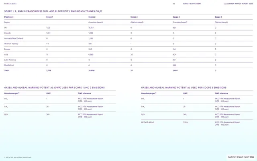Select the 'UK (incl. Ireland)' row label
Image resolution: width=257 pixels, height=161 pixels.
point(11,44)
